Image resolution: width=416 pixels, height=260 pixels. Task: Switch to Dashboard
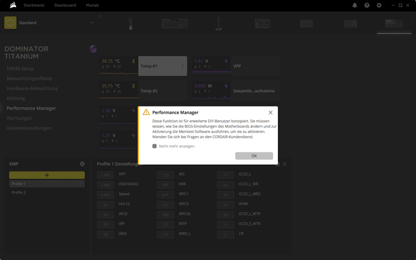tap(65, 5)
